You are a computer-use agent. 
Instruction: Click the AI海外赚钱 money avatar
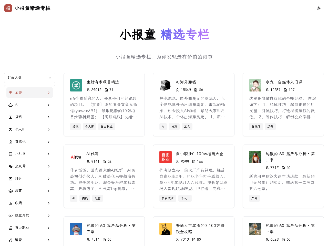pos(166,85)
